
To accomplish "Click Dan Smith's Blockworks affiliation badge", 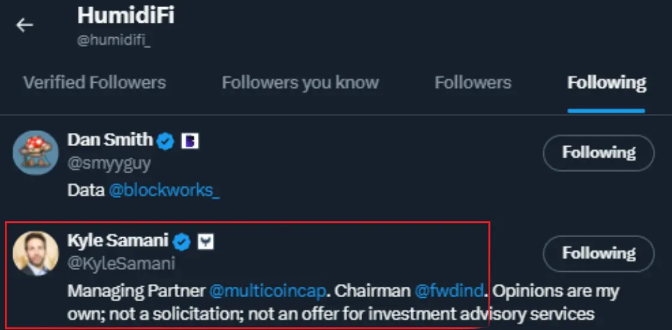I will 190,141.
